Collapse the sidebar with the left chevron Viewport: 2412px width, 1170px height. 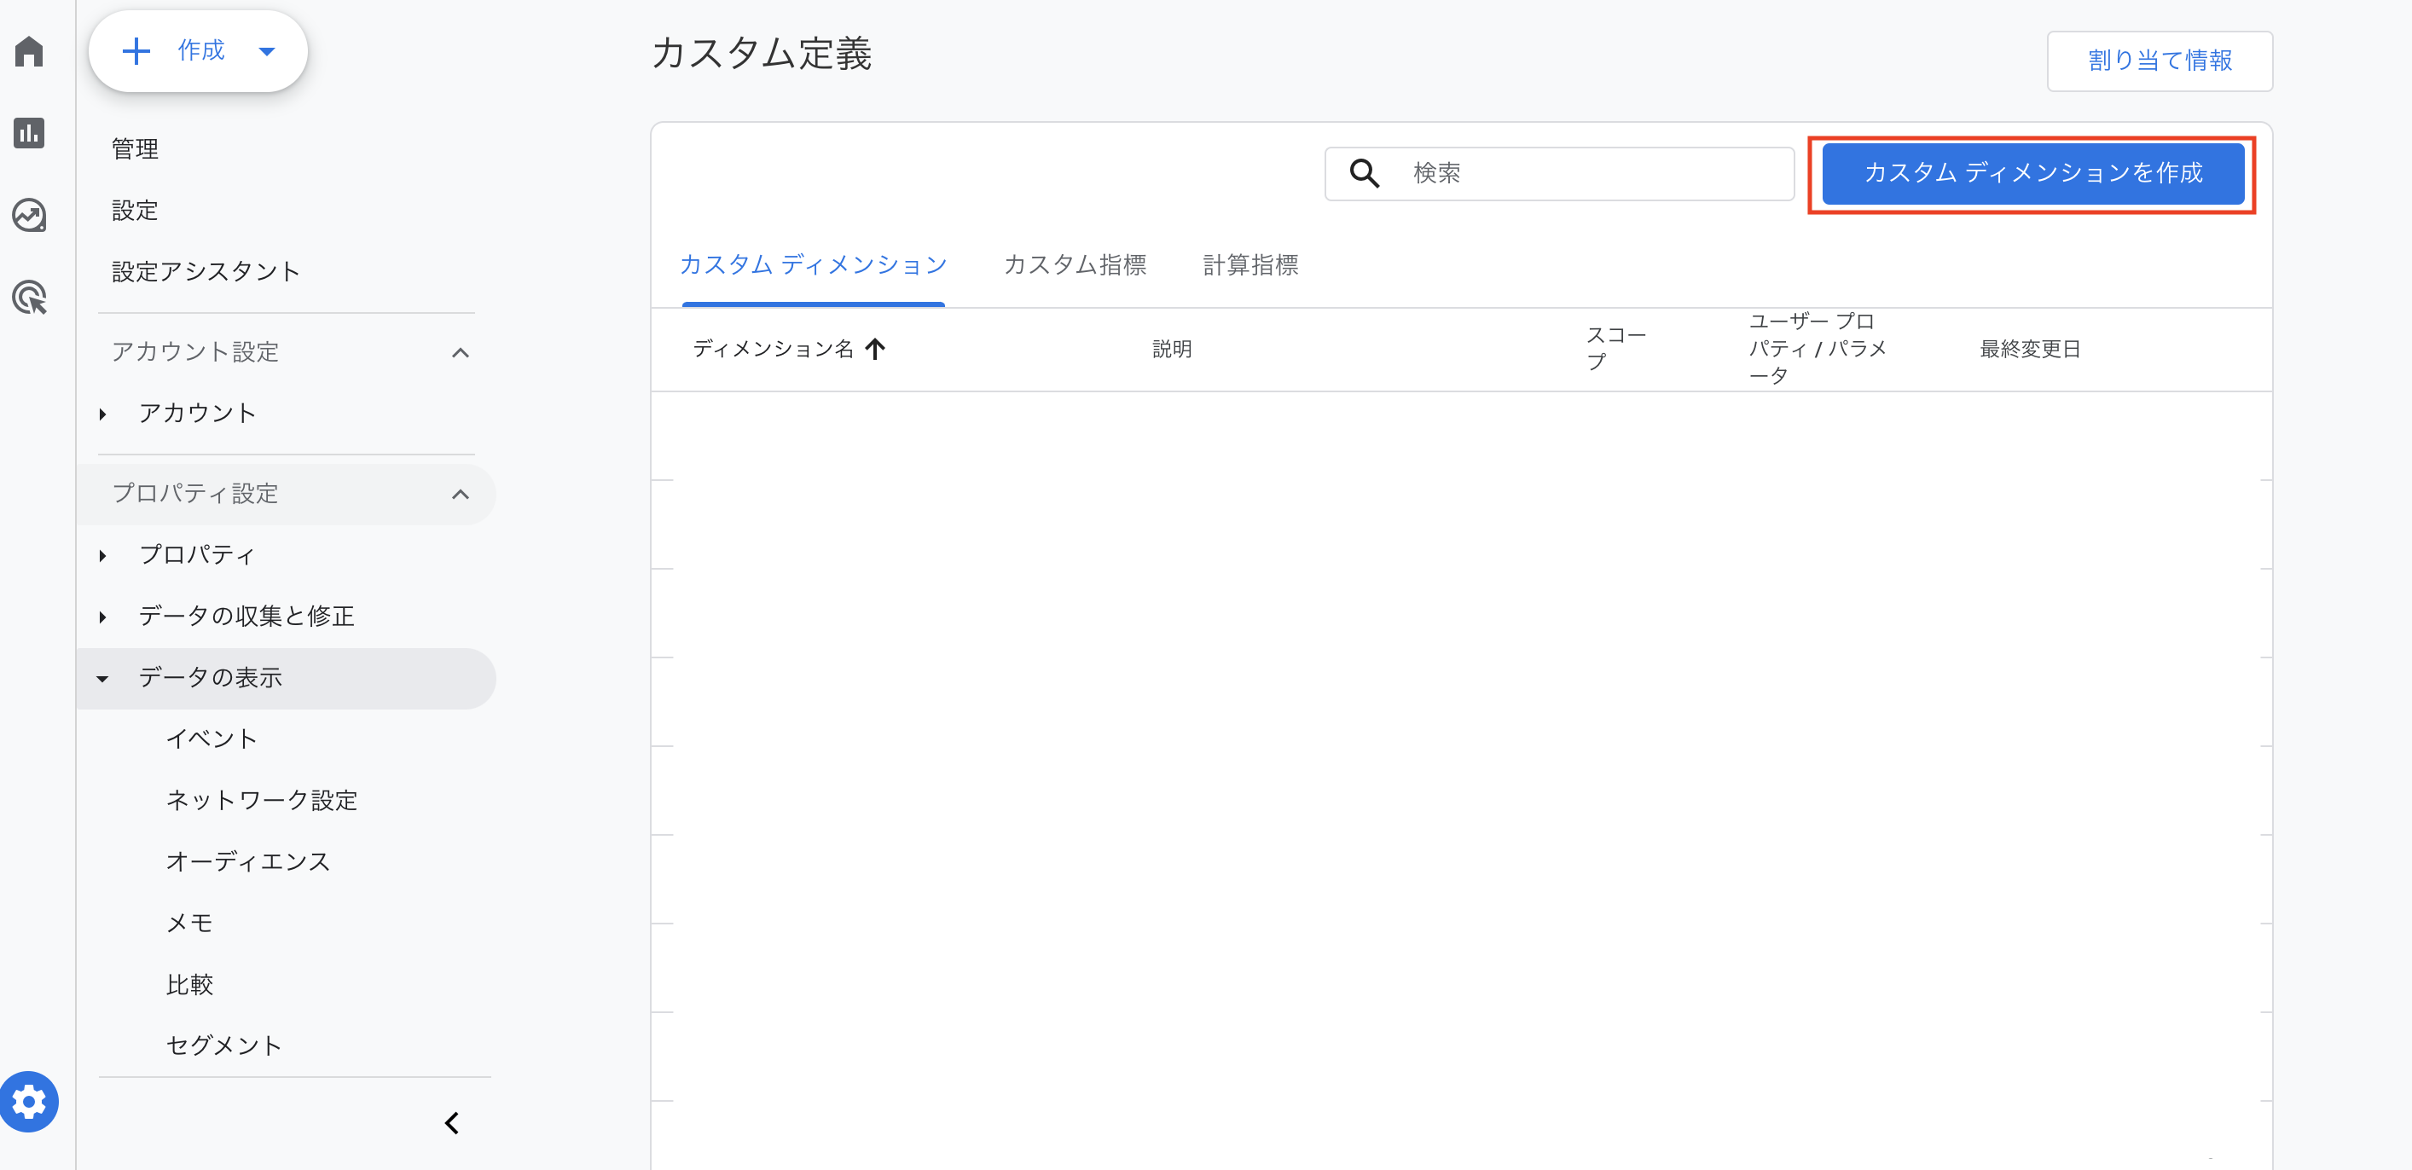[x=452, y=1122]
